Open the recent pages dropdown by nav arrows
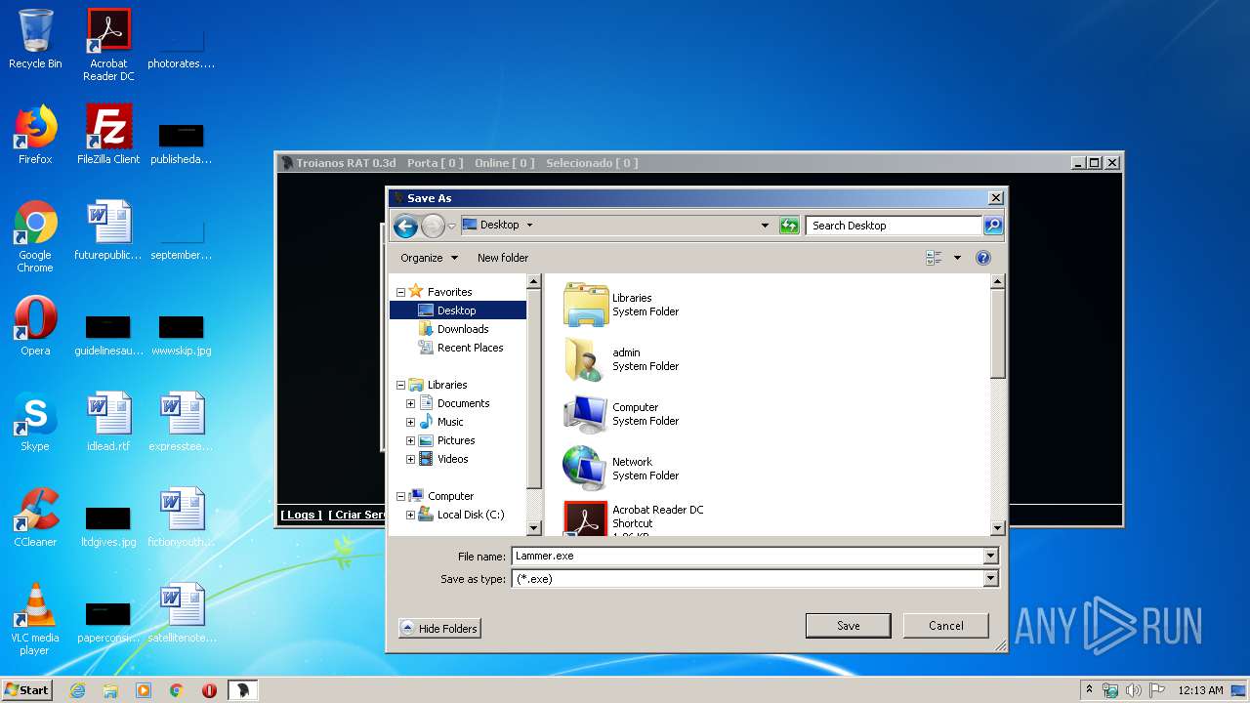The height and width of the screenshot is (703, 1250). (452, 226)
